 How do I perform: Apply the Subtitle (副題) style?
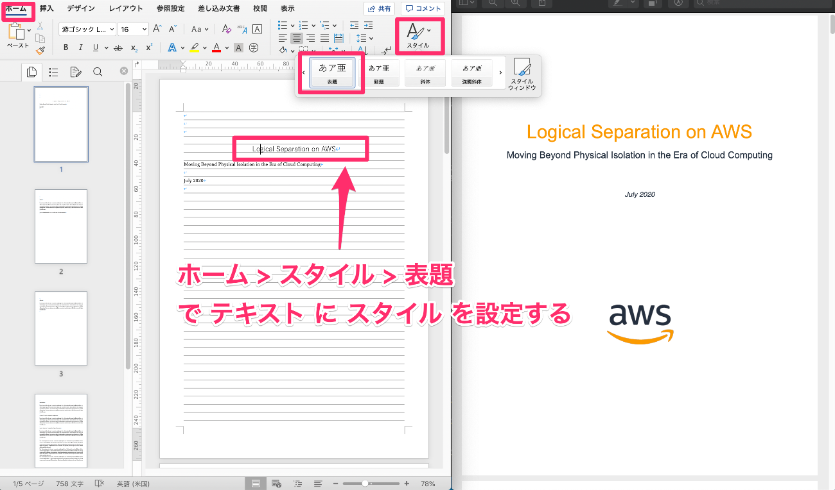click(379, 73)
